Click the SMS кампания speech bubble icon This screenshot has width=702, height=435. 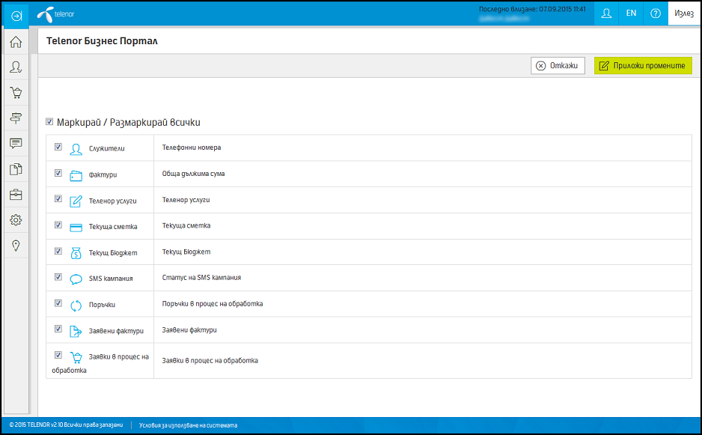pyautogui.click(x=76, y=279)
